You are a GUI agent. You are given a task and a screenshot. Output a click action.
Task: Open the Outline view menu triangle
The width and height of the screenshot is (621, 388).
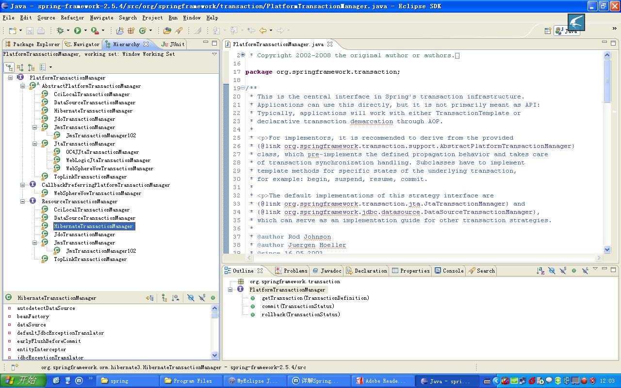pos(595,269)
